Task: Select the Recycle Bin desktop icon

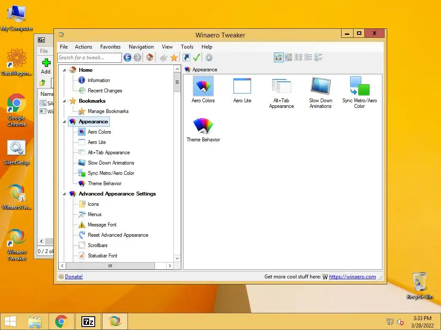Action: pyautogui.click(x=419, y=285)
